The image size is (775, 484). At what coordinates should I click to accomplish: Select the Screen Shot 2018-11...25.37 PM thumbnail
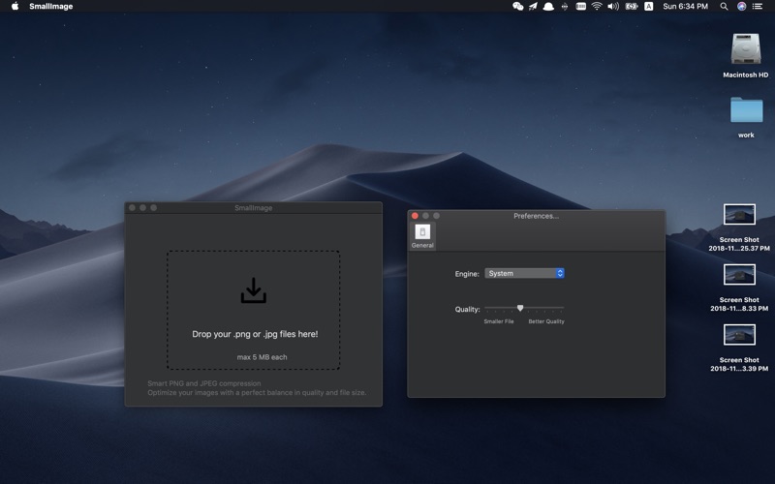(739, 215)
